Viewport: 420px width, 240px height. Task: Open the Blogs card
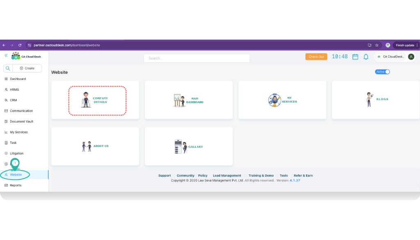coord(378,99)
